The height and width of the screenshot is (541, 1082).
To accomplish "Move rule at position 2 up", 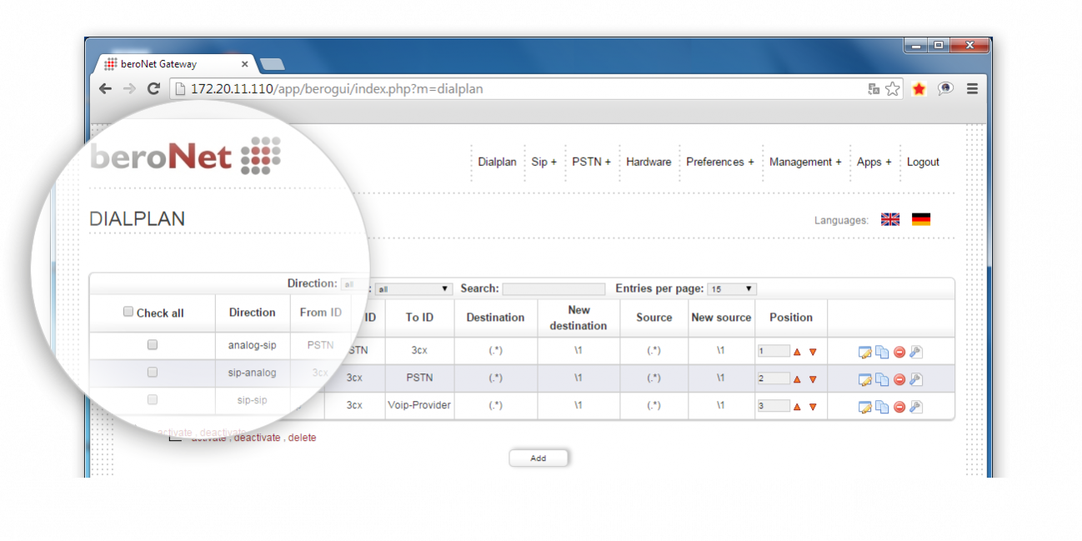I will pyautogui.click(x=797, y=379).
